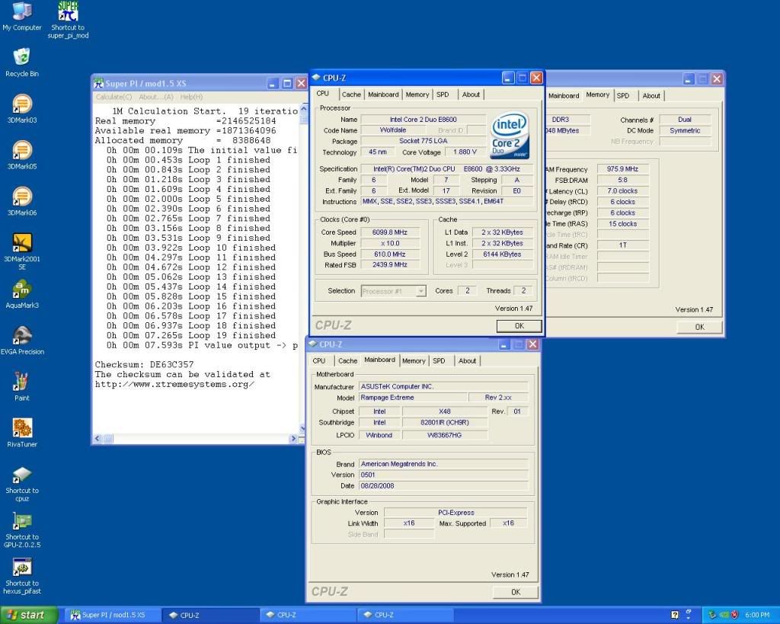Select SPD tab in the memory CPU-Z window

pyautogui.click(x=623, y=96)
